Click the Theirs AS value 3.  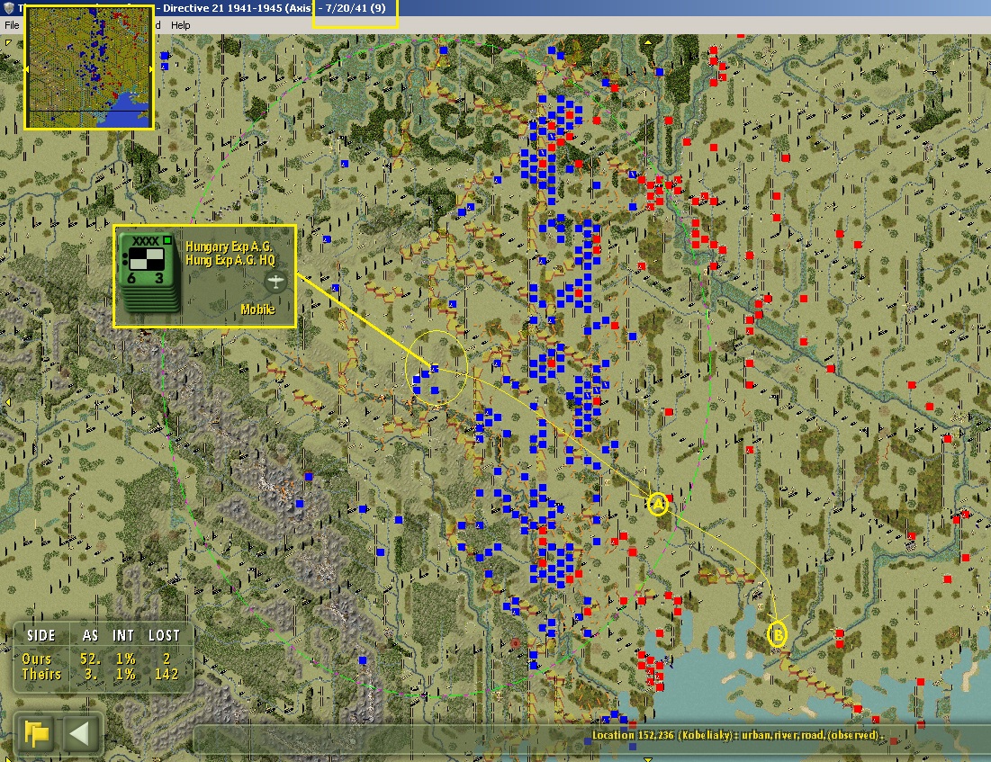coord(91,674)
